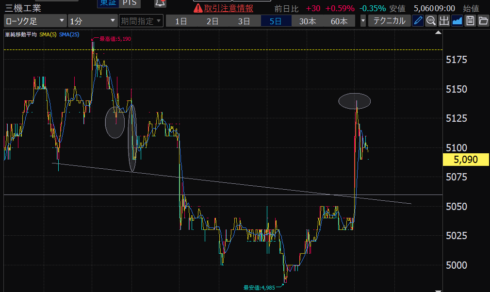Click the 出 volume display icon
Viewport: 490px width, 292px height.
tap(444, 21)
